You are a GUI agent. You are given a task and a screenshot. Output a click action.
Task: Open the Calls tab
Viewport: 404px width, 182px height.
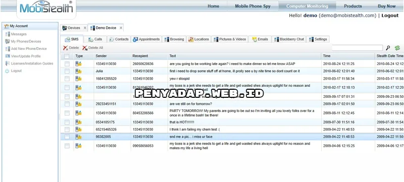coord(95,39)
